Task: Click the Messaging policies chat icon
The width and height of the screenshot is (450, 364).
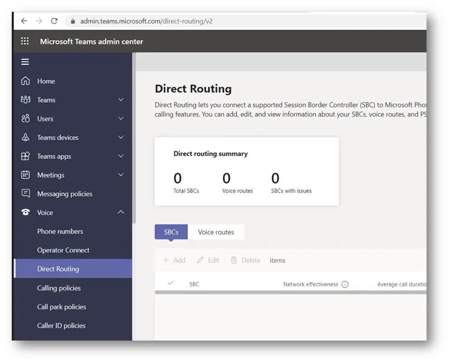Action: click(x=25, y=194)
